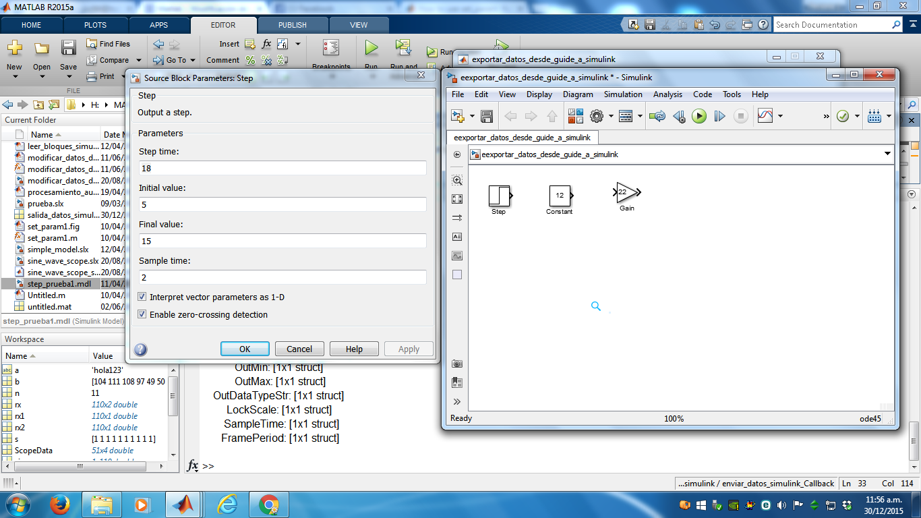Click the Insert fx function icon
921x518 pixels.
pyautogui.click(x=266, y=44)
